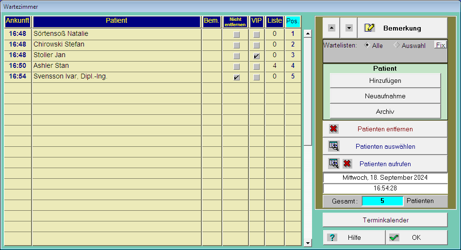Click the green checkmark OK icon
Screen dimensions: 461x250
[394, 237]
